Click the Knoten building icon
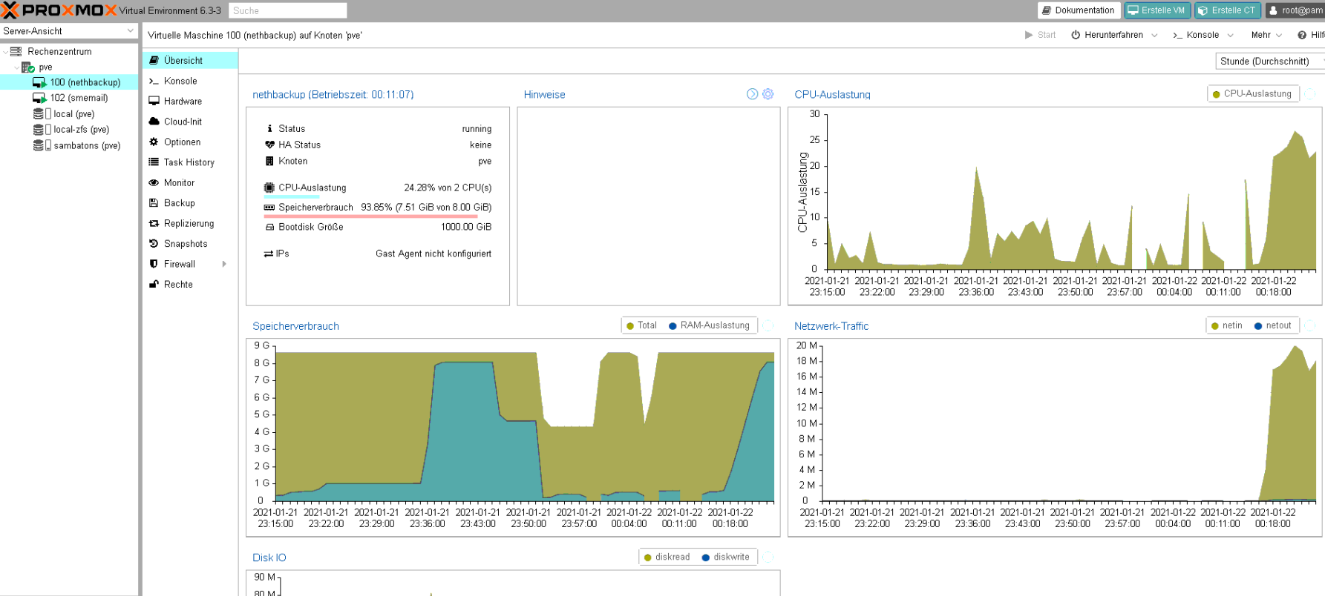The height and width of the screenshot is (596, 1325). click(x=269, y=161)
